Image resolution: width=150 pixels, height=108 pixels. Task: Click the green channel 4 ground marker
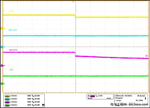[x=2, y=84]
